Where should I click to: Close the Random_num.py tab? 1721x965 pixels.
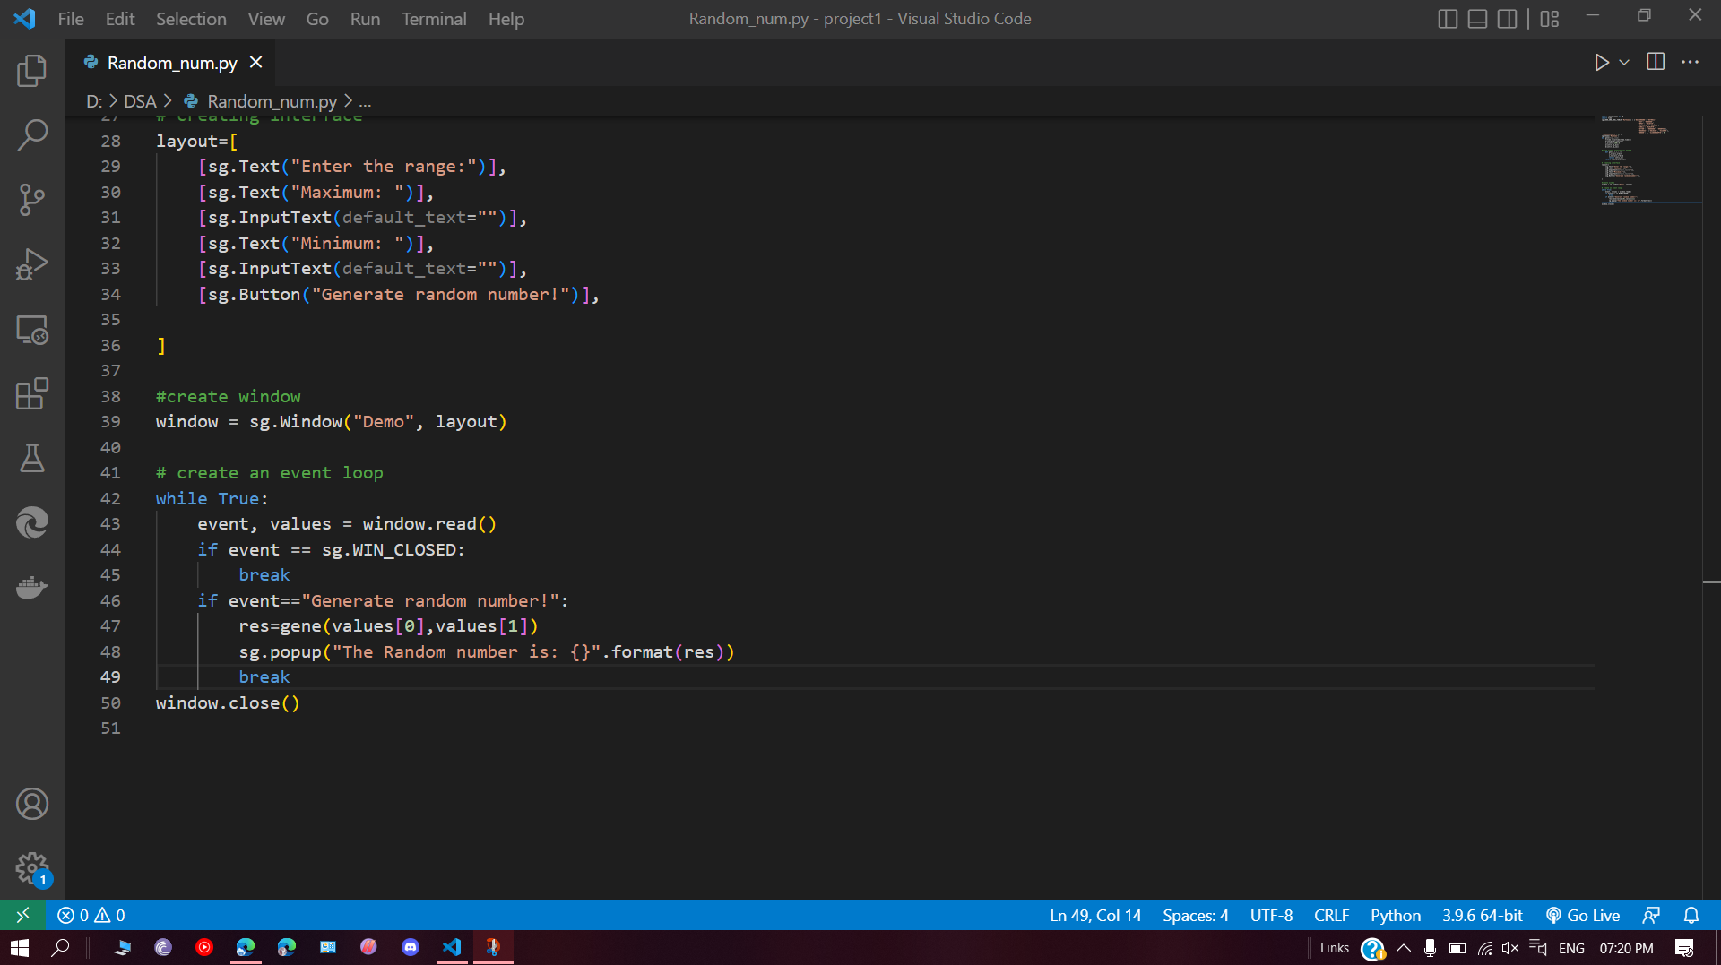point(256,62)
